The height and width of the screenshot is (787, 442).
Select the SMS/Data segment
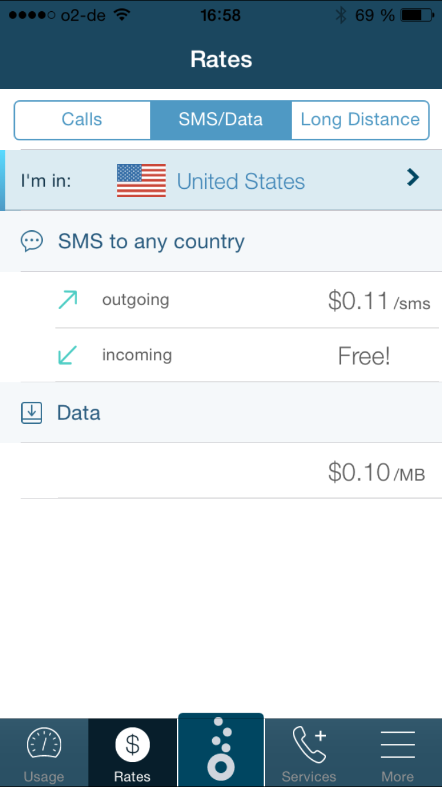221,120
